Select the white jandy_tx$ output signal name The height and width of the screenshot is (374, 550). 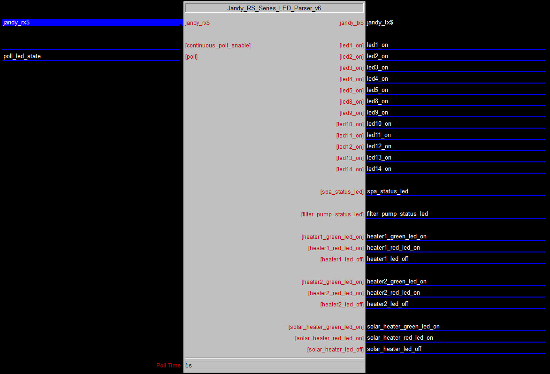tap(380, 23)
